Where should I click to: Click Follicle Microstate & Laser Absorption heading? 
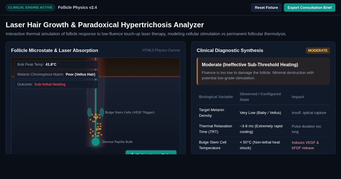click(x=55, y=51)
